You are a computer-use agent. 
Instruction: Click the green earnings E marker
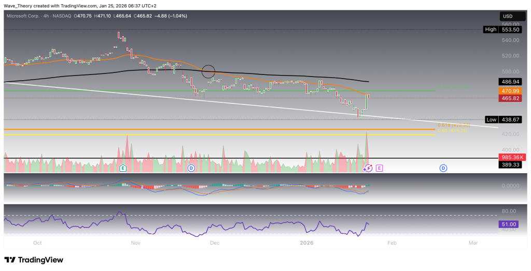[123, 168]
